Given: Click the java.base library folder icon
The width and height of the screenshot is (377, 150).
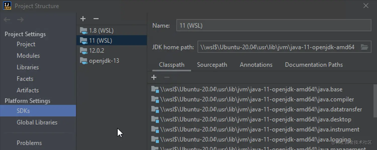Looking at the screenshot, I should pos(155,90).
